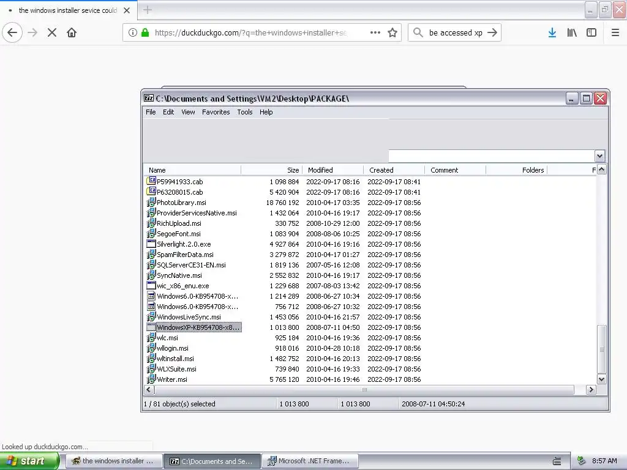Open 7-Zip Favorites menu
Viewport: 627px width, 470px height.
tap(216, 112)
